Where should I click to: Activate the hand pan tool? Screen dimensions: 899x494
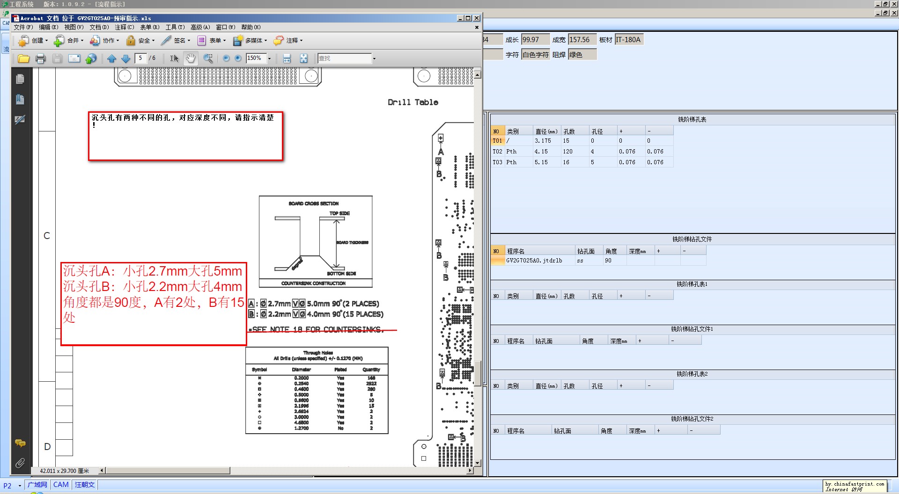tap(191, 58)
